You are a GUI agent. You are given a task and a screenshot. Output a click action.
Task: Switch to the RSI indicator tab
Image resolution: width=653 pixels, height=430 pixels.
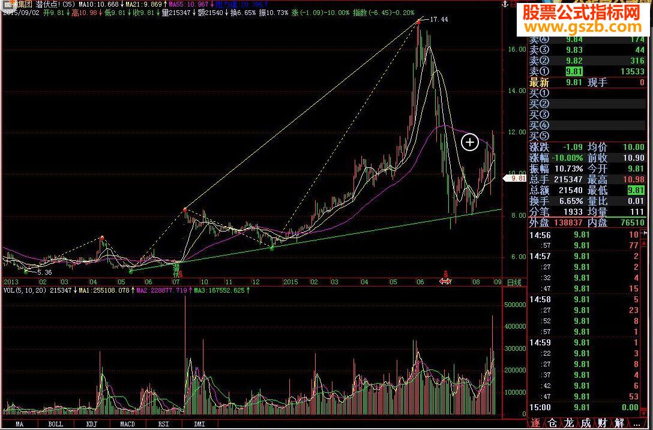pyautogui.click(x=164, y=424)
